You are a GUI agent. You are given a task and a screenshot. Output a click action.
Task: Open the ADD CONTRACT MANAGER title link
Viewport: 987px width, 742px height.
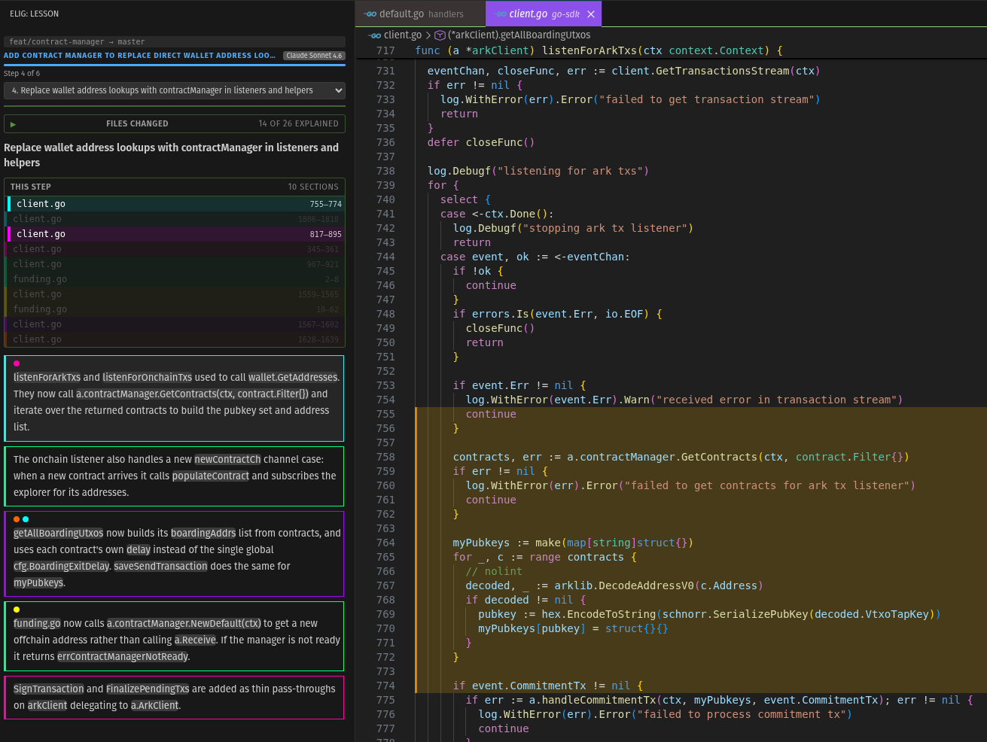140,55
